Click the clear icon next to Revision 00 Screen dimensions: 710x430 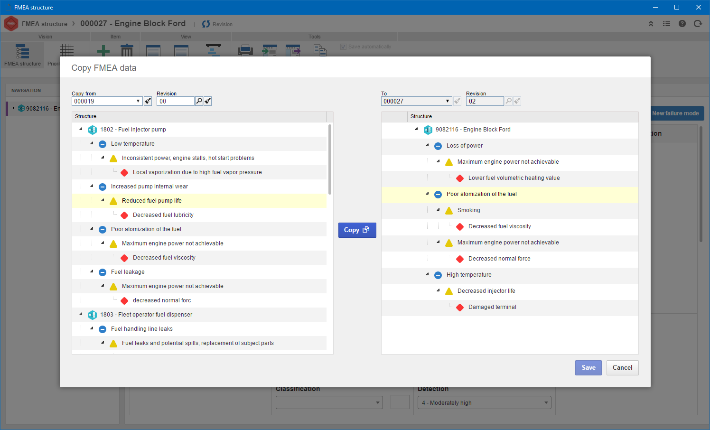click(207, 101)
